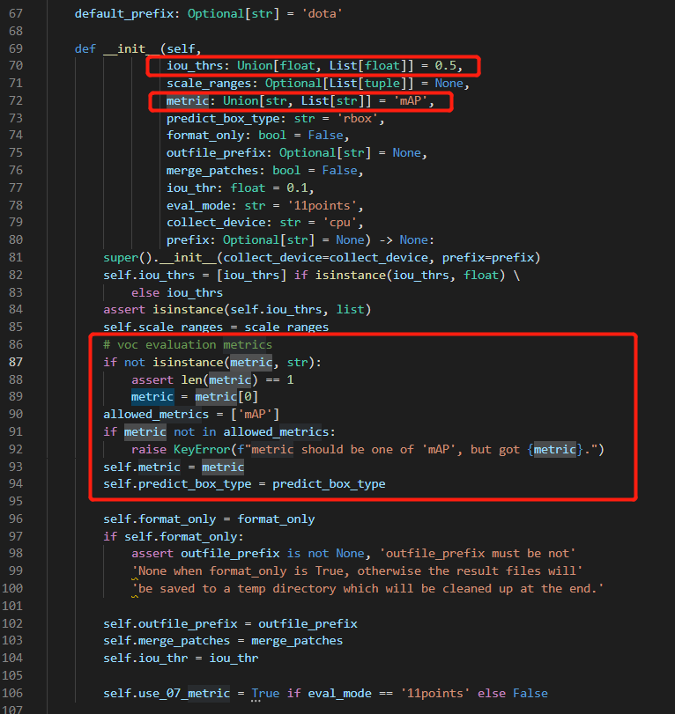Click 'assert' keyword on line 84
The width and height of the screenshot is (675, 714).
(124, 310)
